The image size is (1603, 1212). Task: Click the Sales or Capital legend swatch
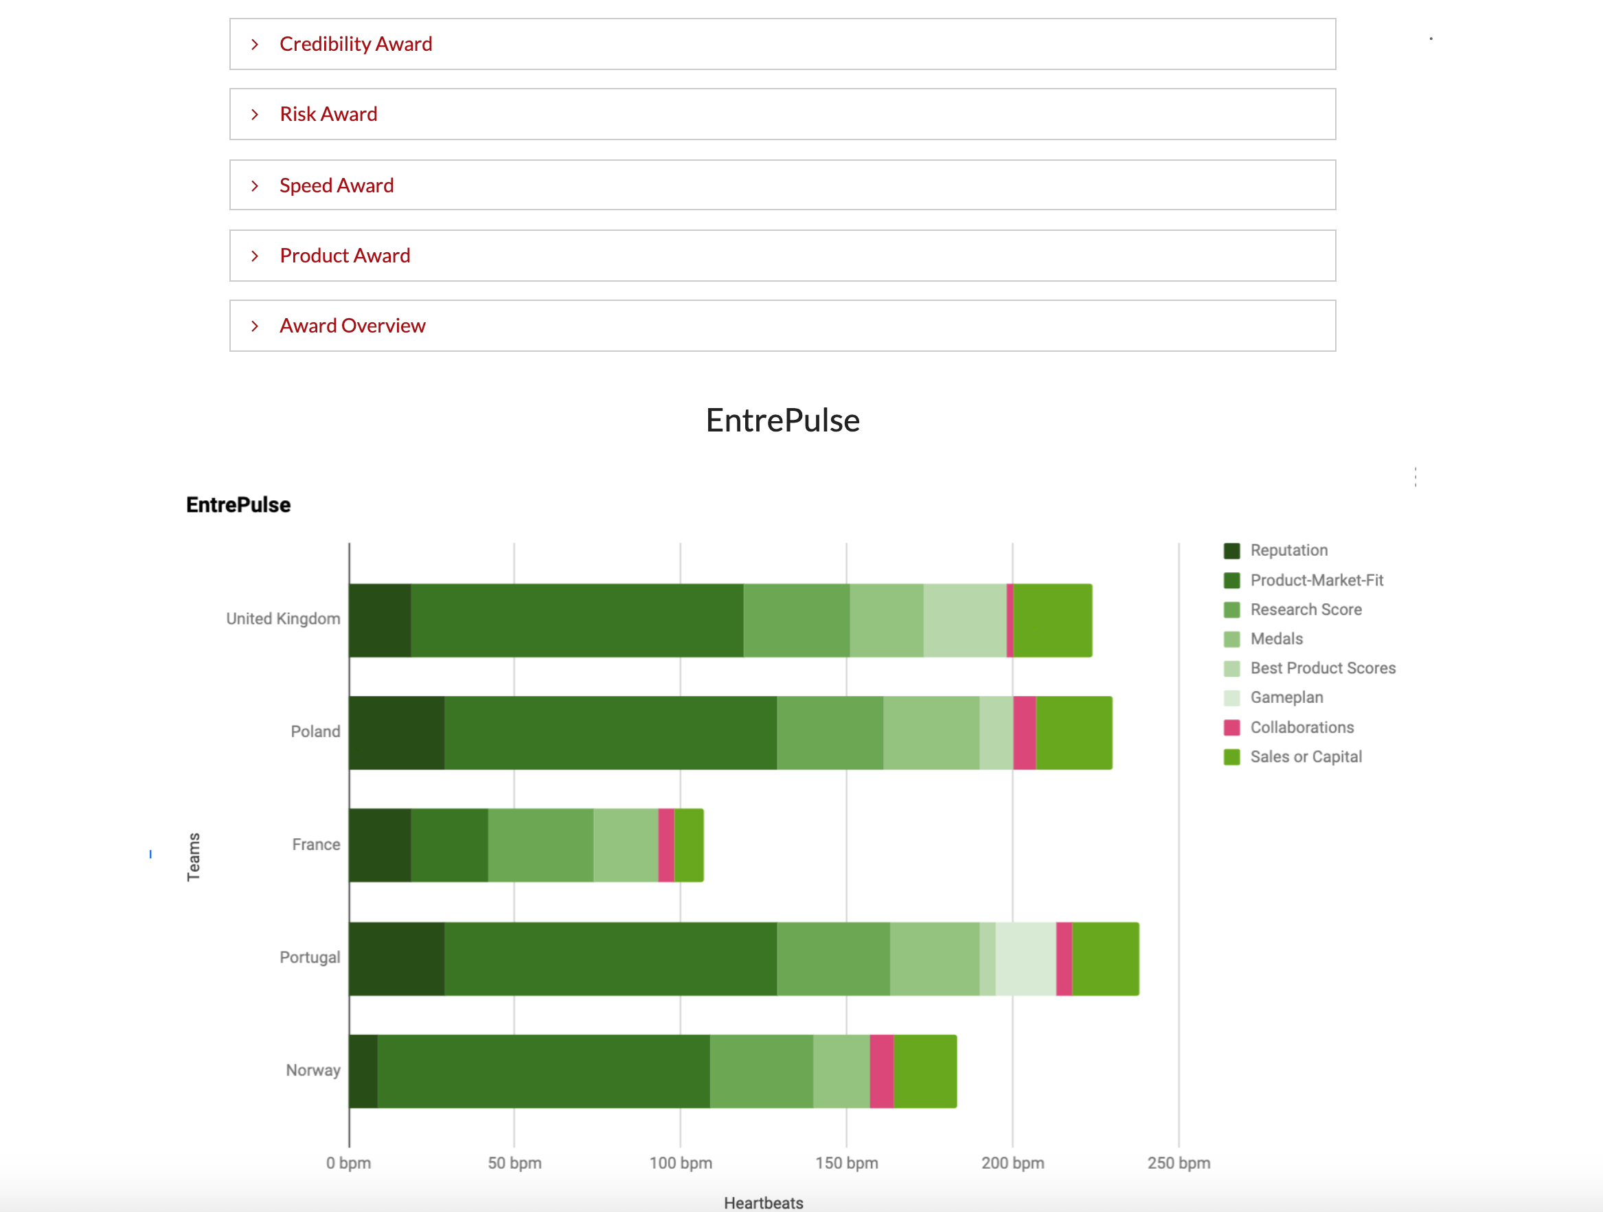click(x=1232, y=756)
